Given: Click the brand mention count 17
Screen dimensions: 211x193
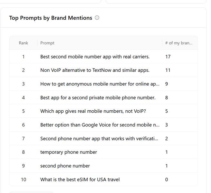Looking at the screenshot, I should [x=168, y=57].
